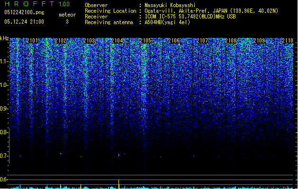Image resolution: width=298 pixels, height=189 pixels.
Task: Click the Receiving antenna field label
Action: pos(109,22)
